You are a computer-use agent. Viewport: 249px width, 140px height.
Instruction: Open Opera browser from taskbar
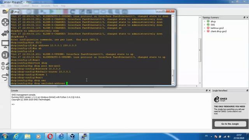[50, 136]
